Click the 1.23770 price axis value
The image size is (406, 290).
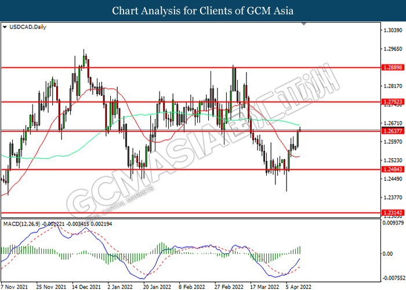pyautogui.click(x=393, y=198)
